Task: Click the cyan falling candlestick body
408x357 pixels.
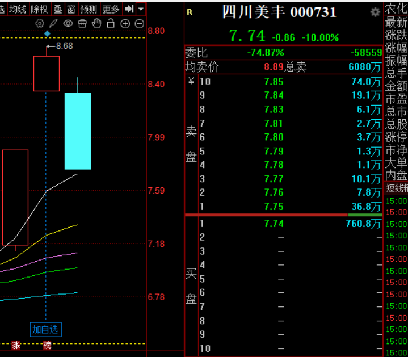Action: coord(78,131)
